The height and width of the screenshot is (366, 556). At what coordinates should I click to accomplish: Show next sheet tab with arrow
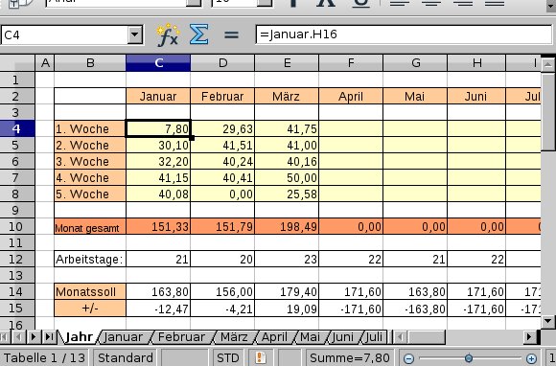(34, 336)
